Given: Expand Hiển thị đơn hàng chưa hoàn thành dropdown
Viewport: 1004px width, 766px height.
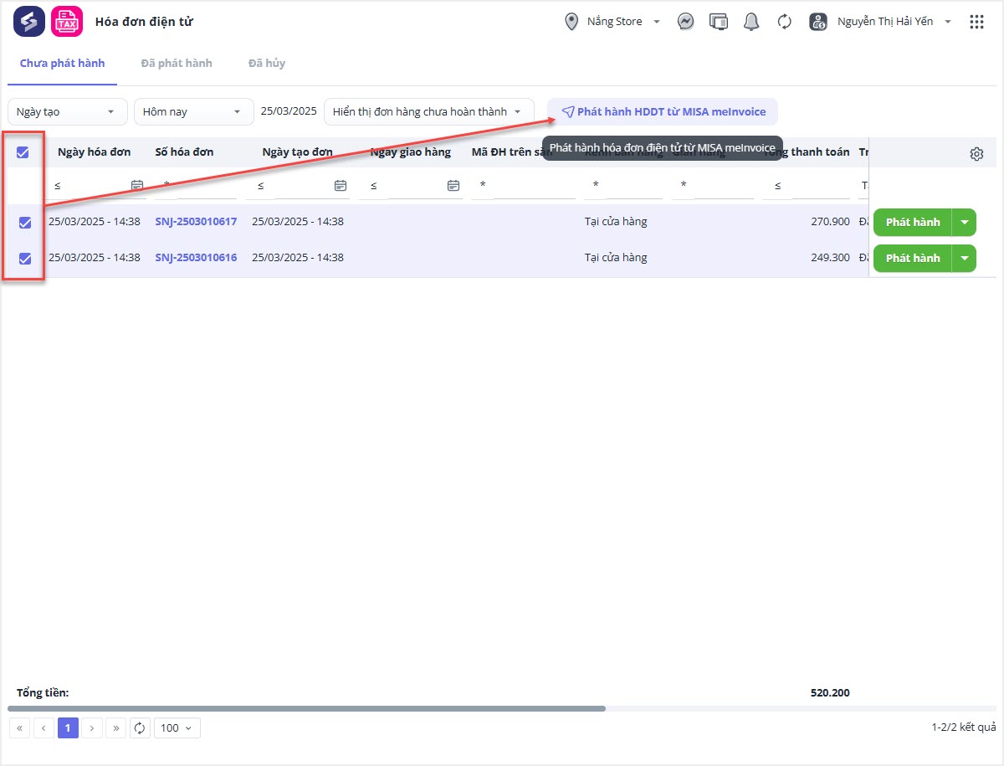Looking at the screenshot, I should (x=428, y=112).
